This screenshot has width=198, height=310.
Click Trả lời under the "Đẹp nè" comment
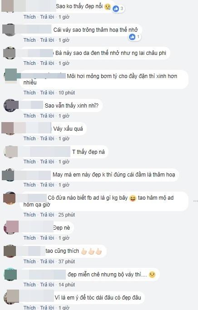point(47,238)
